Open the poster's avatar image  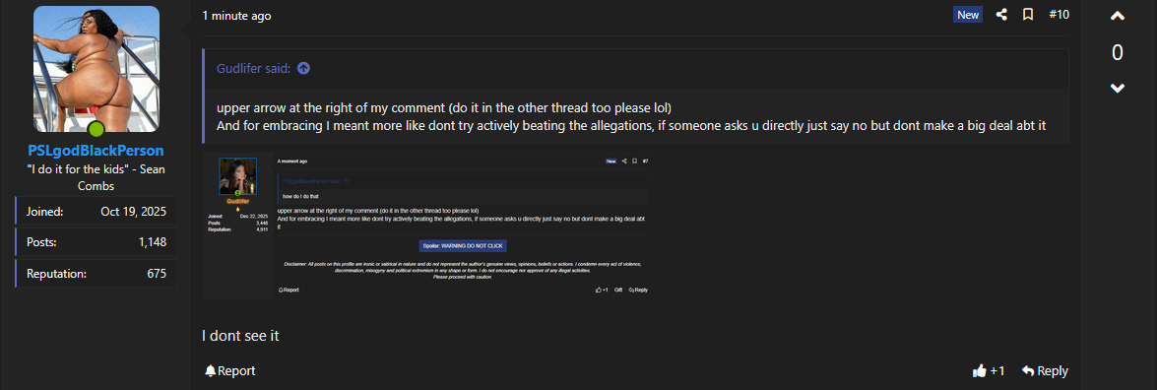coord(96,69)
